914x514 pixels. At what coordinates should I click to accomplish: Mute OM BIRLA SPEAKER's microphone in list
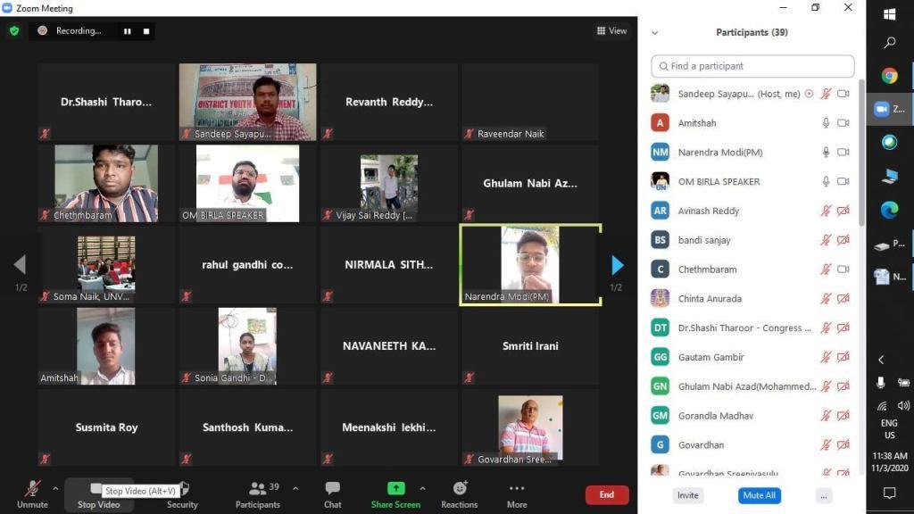(x=826, y=181)
